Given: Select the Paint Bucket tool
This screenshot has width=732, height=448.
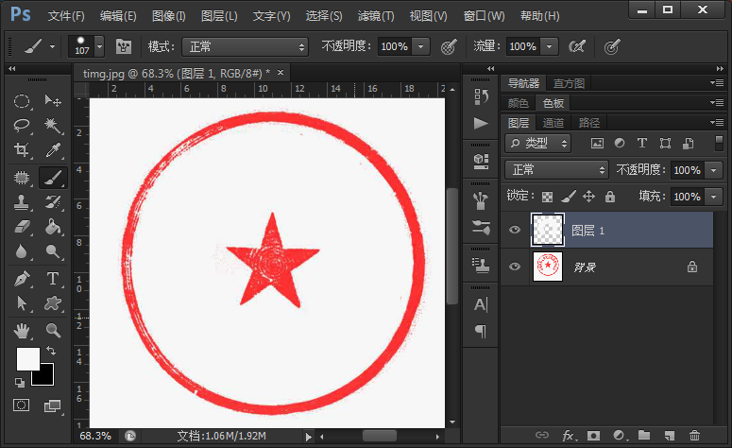Looking at the screenshot, I should point(53,227).
